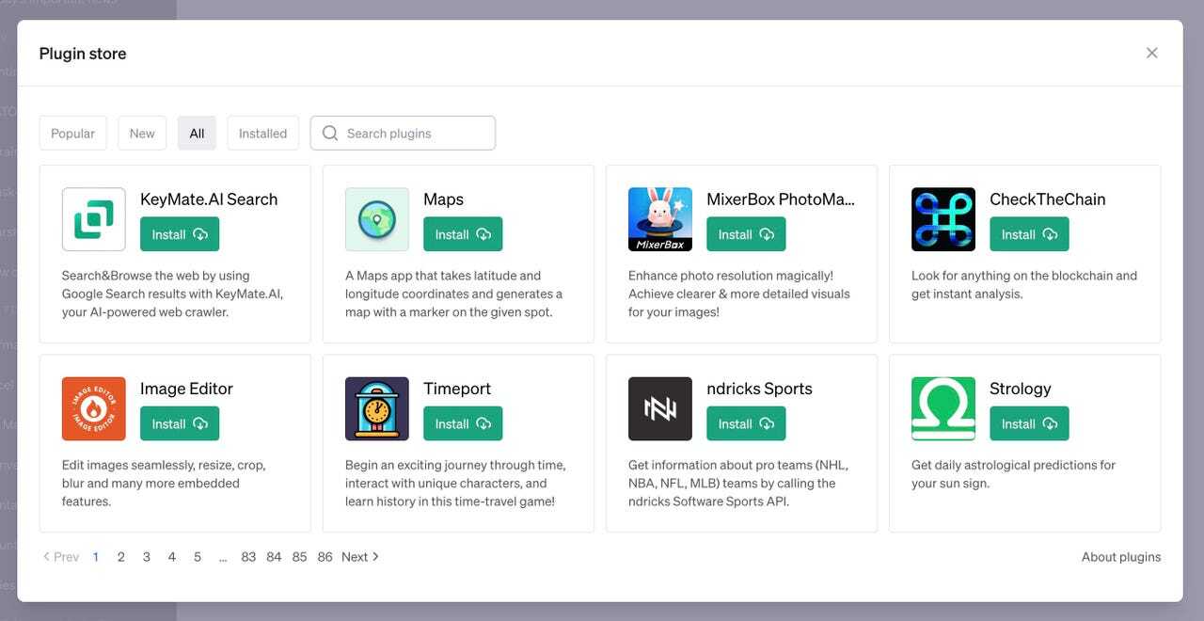
Task: Open the About plugins link
Action: pos(1121,557)
